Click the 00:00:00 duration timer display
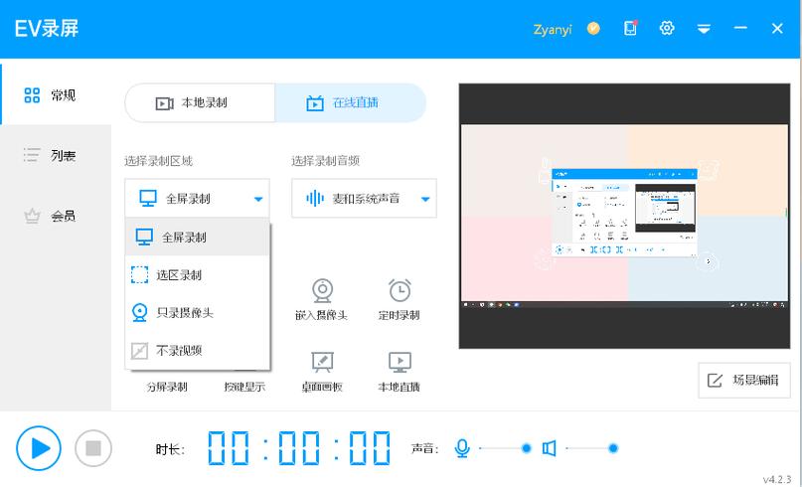 tap(299, 448)
